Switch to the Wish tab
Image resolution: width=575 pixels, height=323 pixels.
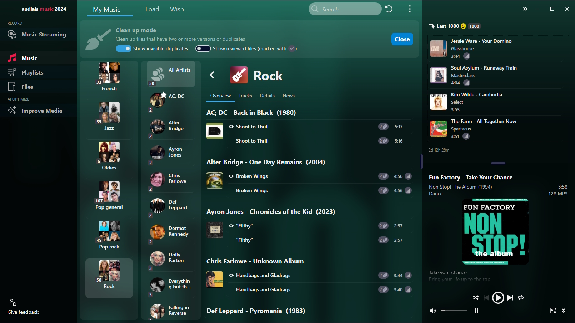pos(177,9)
